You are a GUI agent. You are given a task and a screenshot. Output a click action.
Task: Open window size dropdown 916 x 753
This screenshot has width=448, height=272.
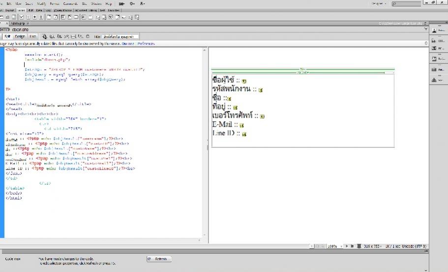click(373, 246)
